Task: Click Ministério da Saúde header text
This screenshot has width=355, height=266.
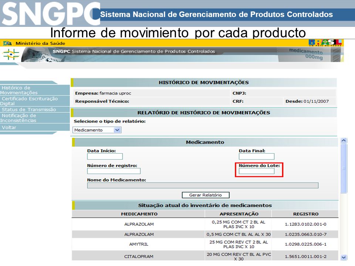Action: click(40, 43)
